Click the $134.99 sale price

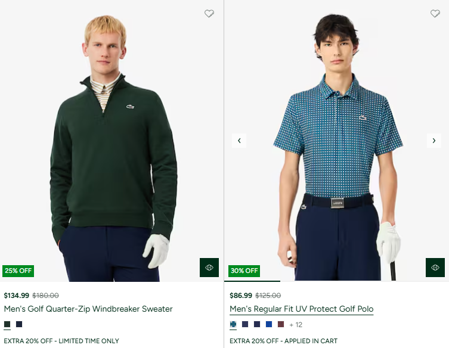16,296
